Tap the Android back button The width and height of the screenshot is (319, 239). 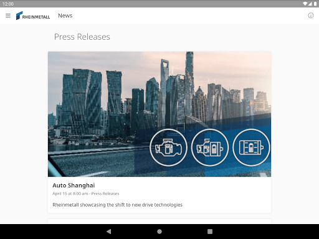108,232
